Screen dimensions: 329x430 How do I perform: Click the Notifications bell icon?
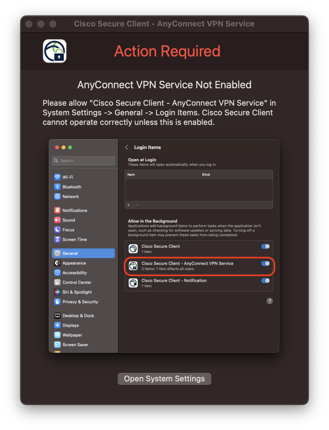[57, 210]
